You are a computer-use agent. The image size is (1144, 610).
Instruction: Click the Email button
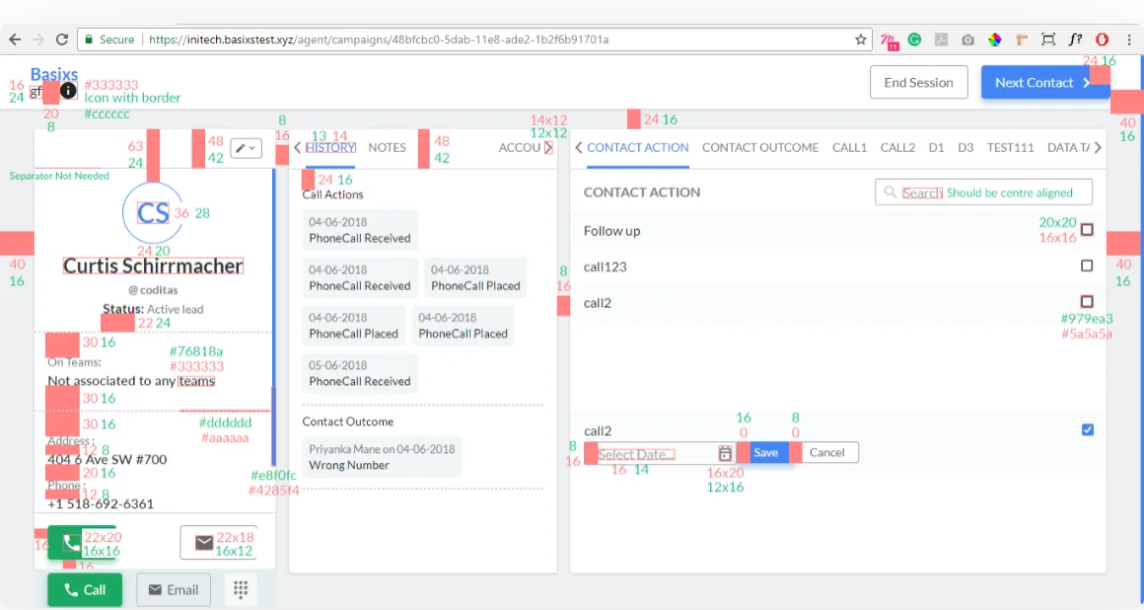click(x=174, y=589)
